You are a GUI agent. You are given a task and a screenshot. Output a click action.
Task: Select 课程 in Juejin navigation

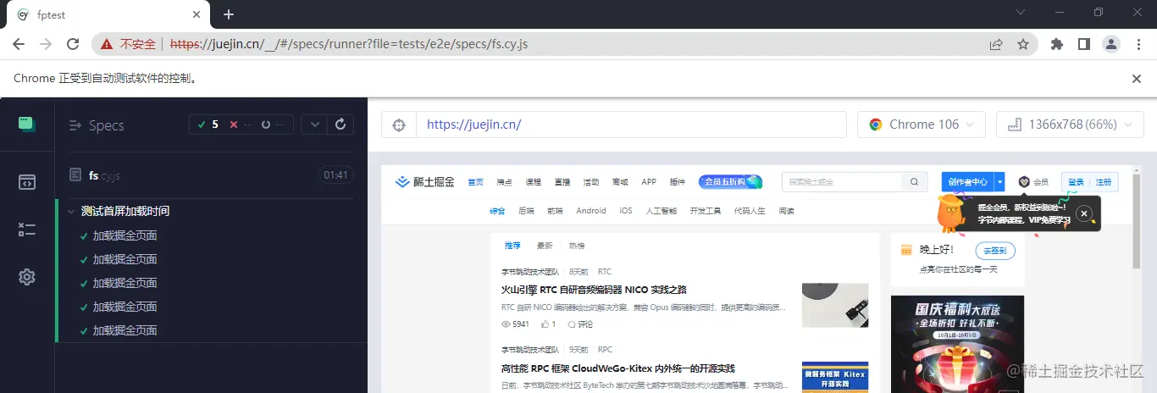[x=533, y=182]
